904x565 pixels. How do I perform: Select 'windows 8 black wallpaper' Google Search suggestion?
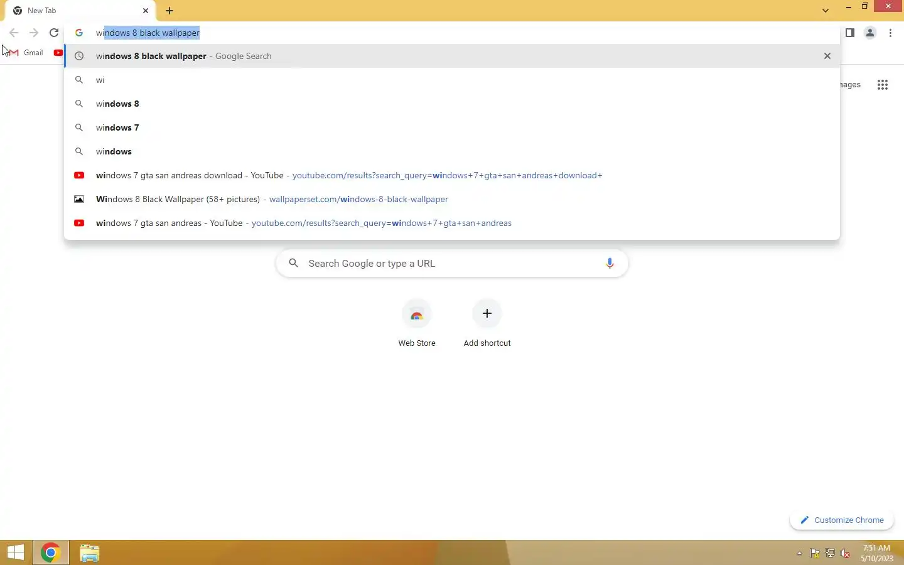coord(452,56)
